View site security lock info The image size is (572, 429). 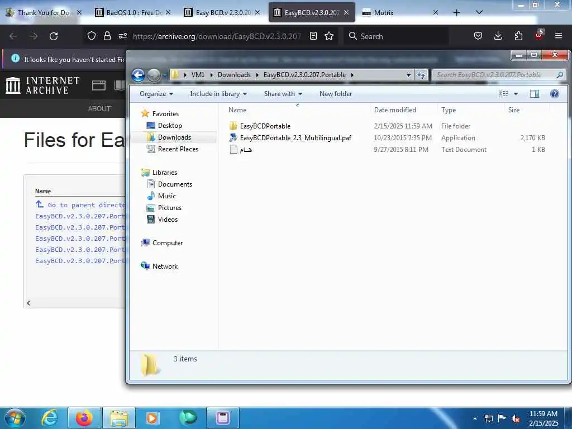(x=107, y=36)
